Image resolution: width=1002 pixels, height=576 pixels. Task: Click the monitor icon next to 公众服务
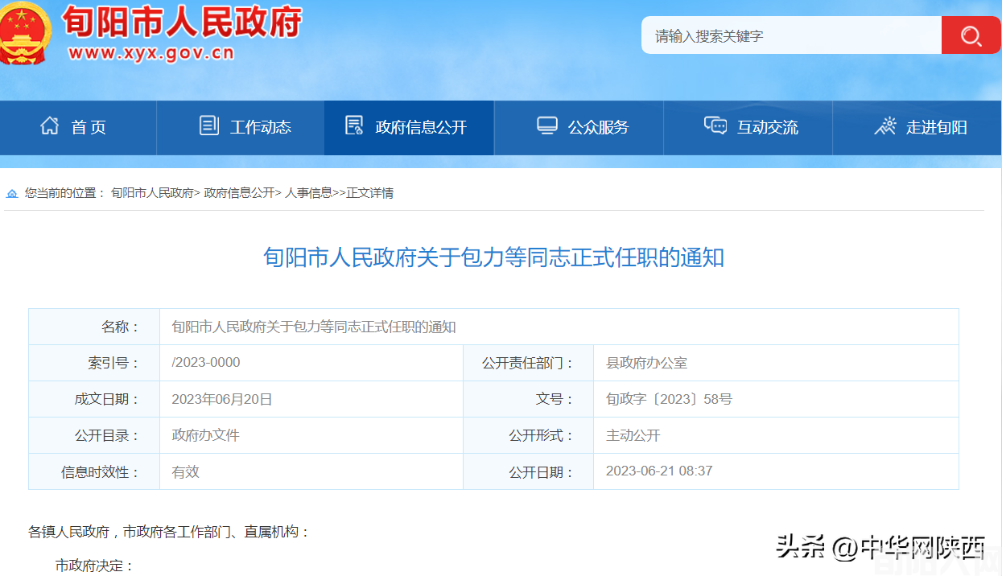coord(547,125)
